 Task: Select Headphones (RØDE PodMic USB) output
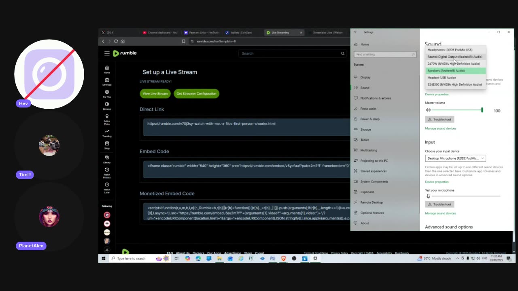(x=455, y=50)
